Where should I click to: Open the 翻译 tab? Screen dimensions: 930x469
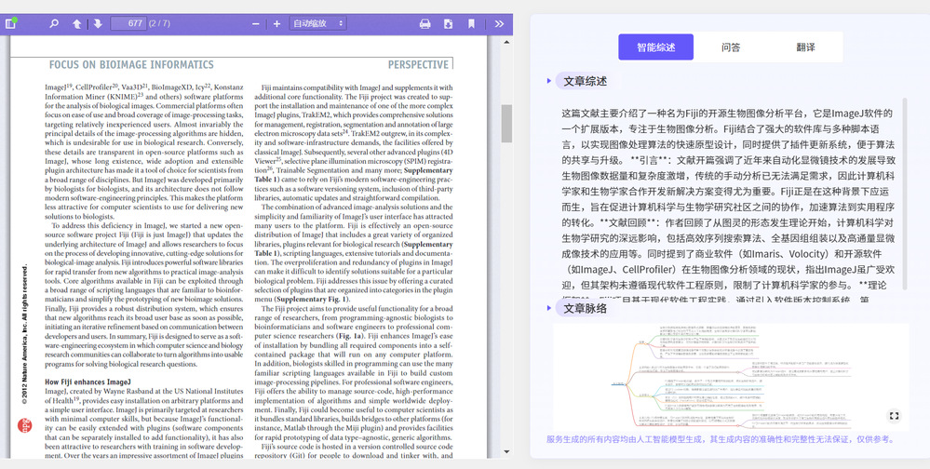click(805, 47)
